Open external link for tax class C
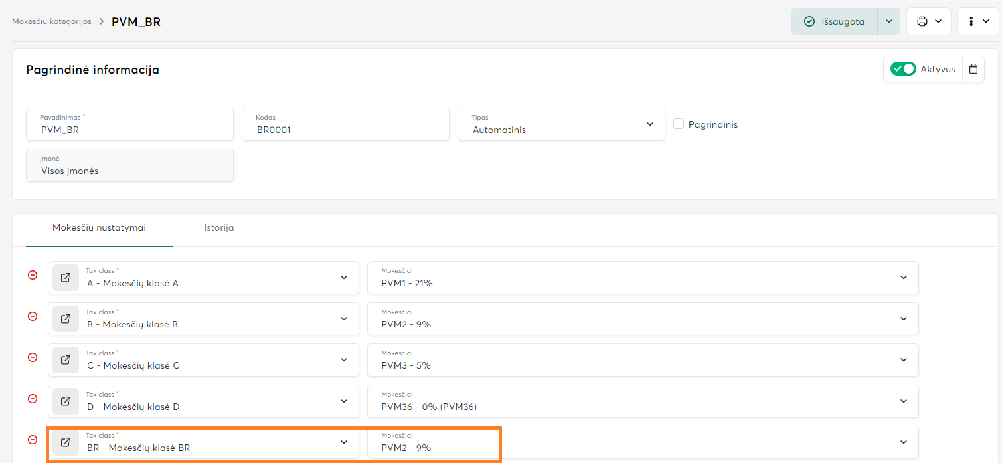This screenshot has width=1002, height=463. 66,360
